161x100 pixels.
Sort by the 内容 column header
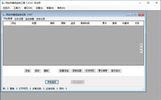(139, 23)
